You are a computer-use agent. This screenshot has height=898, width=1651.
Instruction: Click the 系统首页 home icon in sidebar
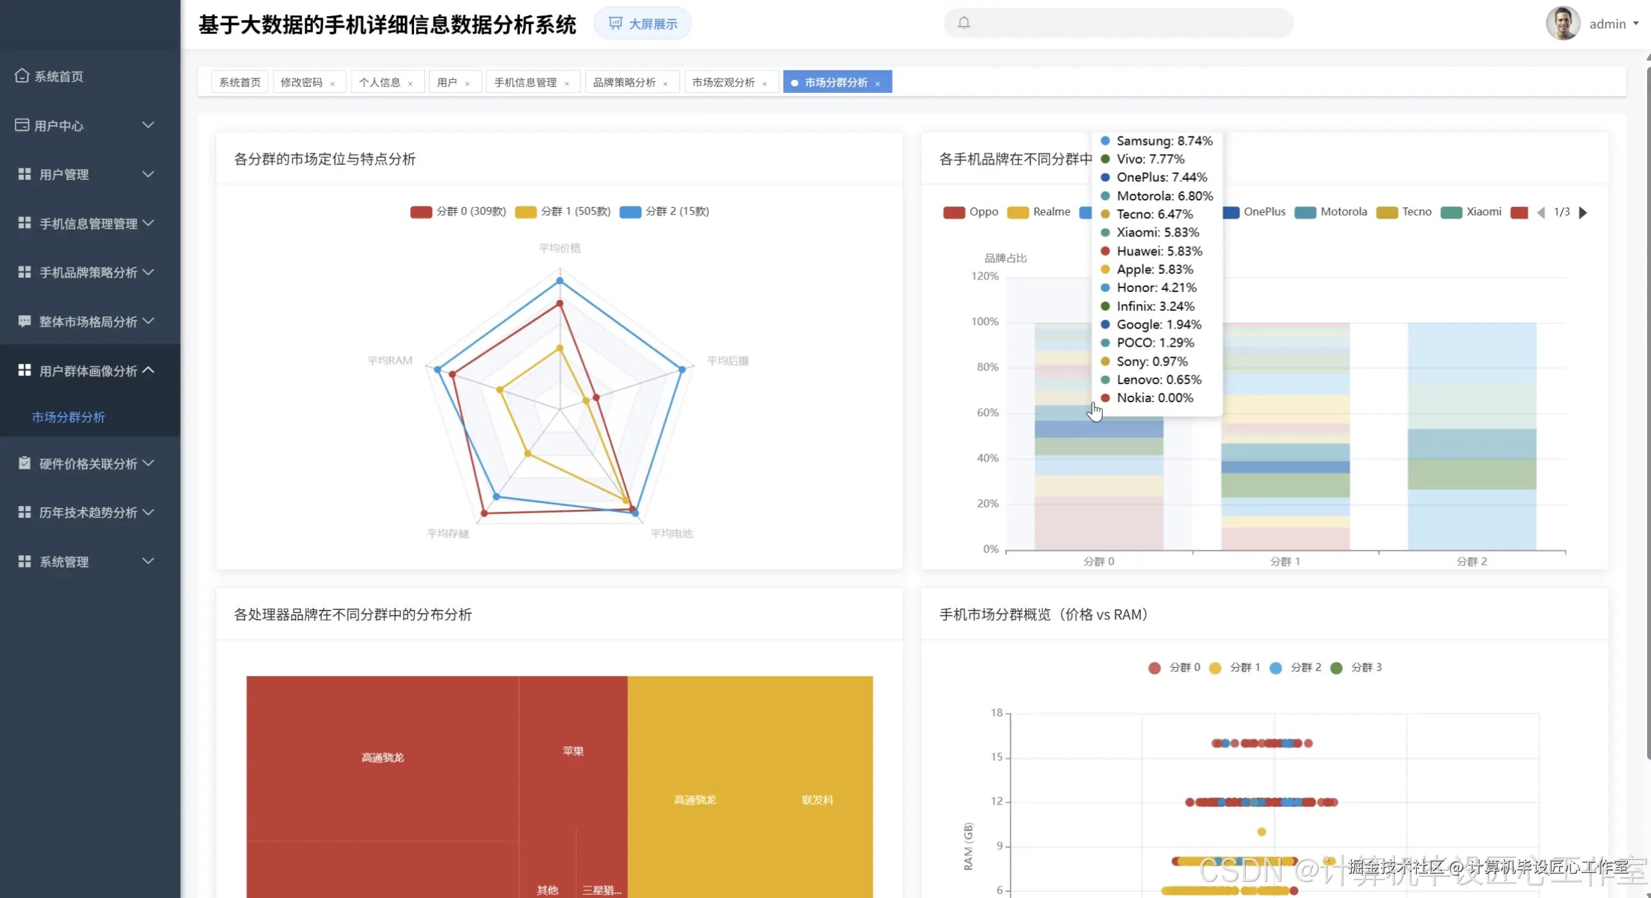pyautogui.click(x=22, y=76)
